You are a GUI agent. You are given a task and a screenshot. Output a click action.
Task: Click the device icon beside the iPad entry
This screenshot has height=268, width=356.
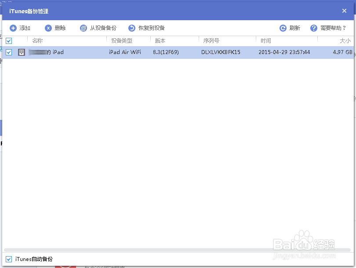[x=22, y=52]
